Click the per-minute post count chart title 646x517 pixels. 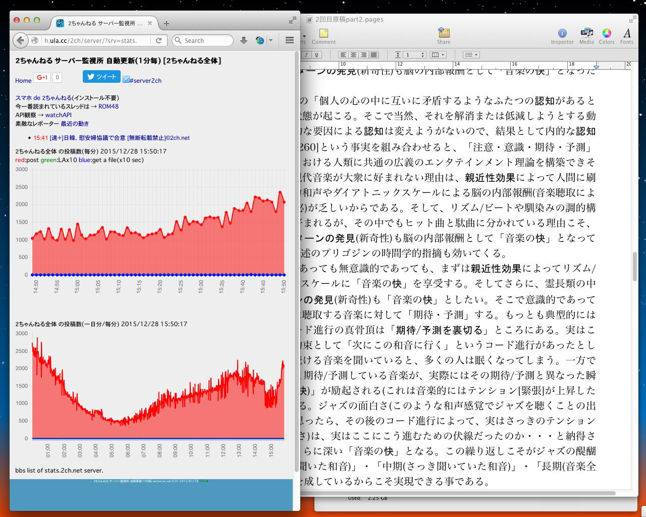point(91,151)
